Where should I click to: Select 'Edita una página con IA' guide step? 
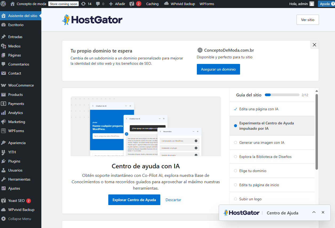[x=272, y=109]
